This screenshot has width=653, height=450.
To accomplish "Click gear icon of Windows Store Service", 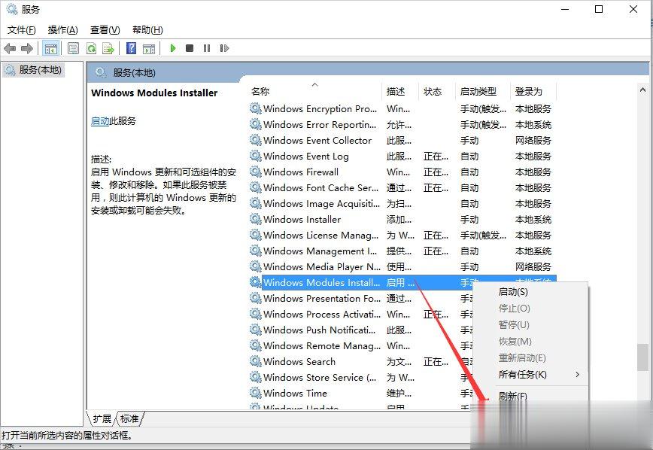I will click(255, 377).
